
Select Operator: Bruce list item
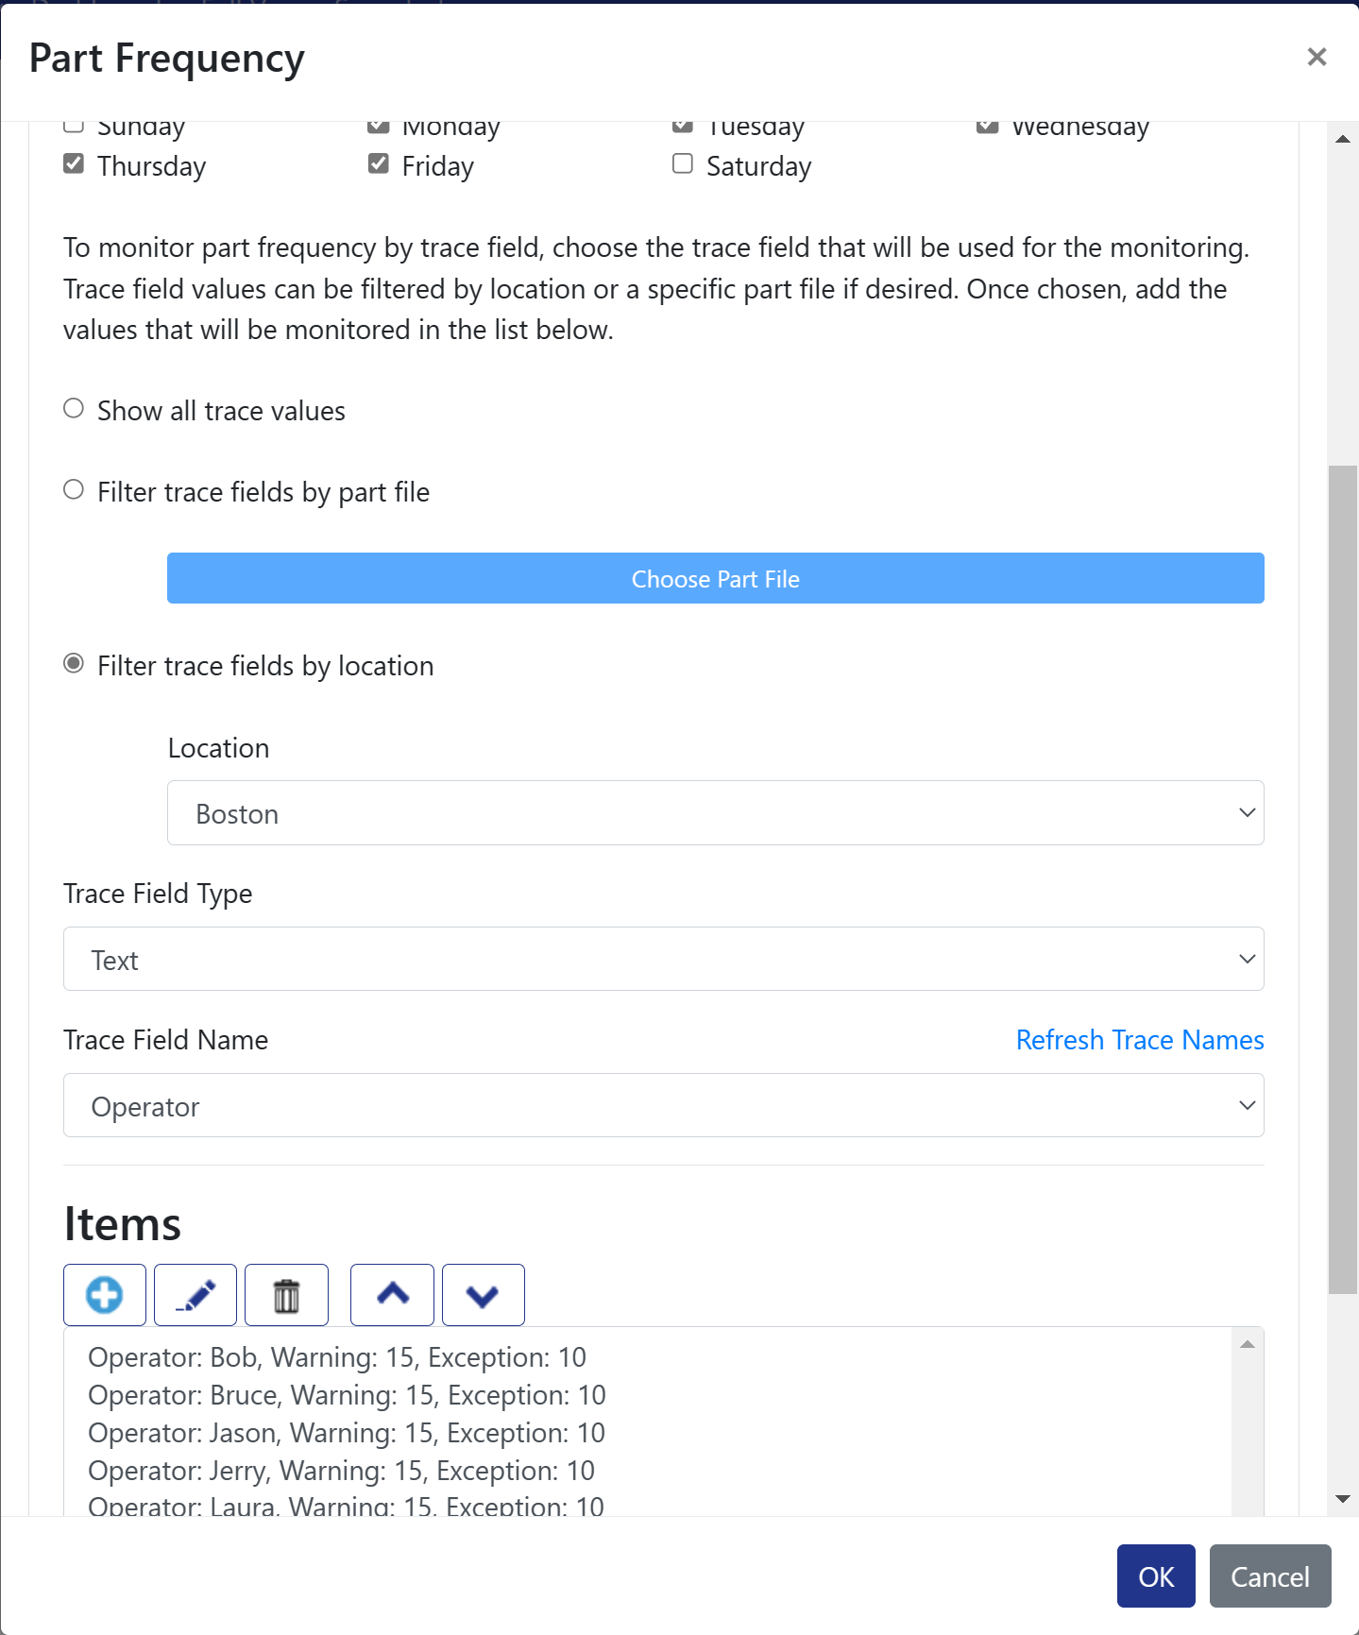(347, 1395)
